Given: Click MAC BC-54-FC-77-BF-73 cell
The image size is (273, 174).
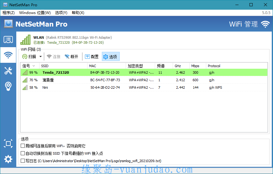Looking at the screenshot, I should [x=105, y=80].
